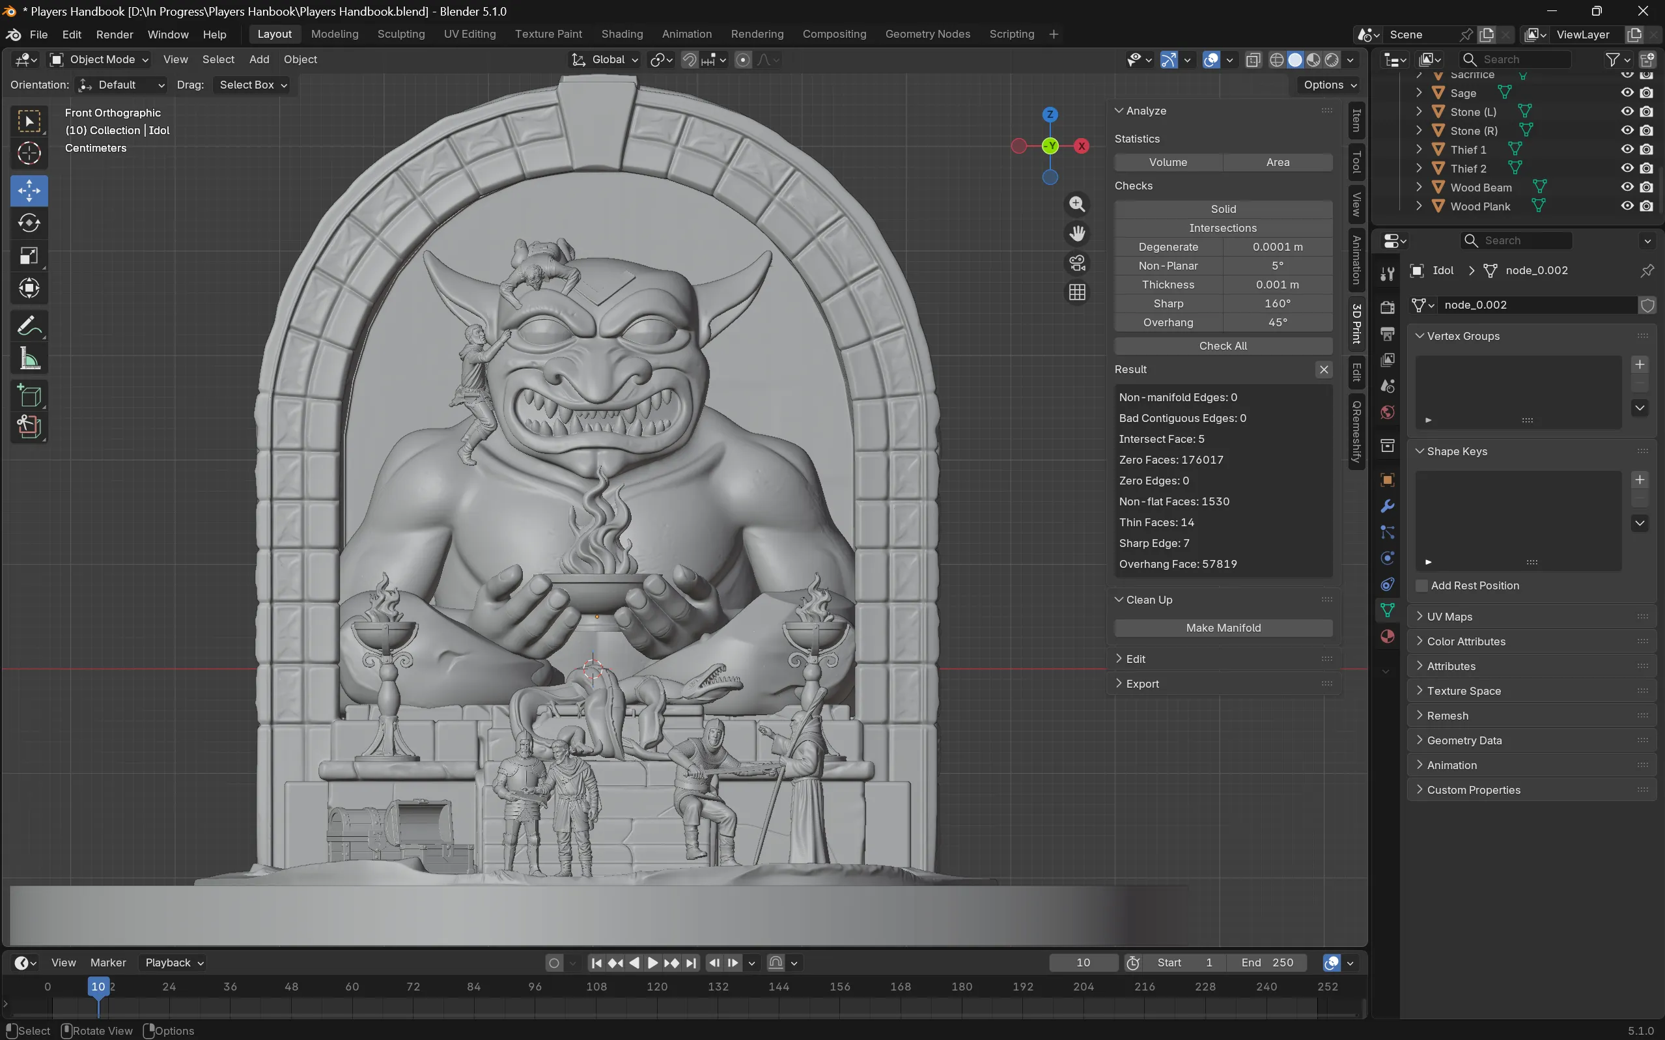Screen dimensions: 1665x1040
Task: Expand the Stone (R) tree item
Action: pos(1419,131)
